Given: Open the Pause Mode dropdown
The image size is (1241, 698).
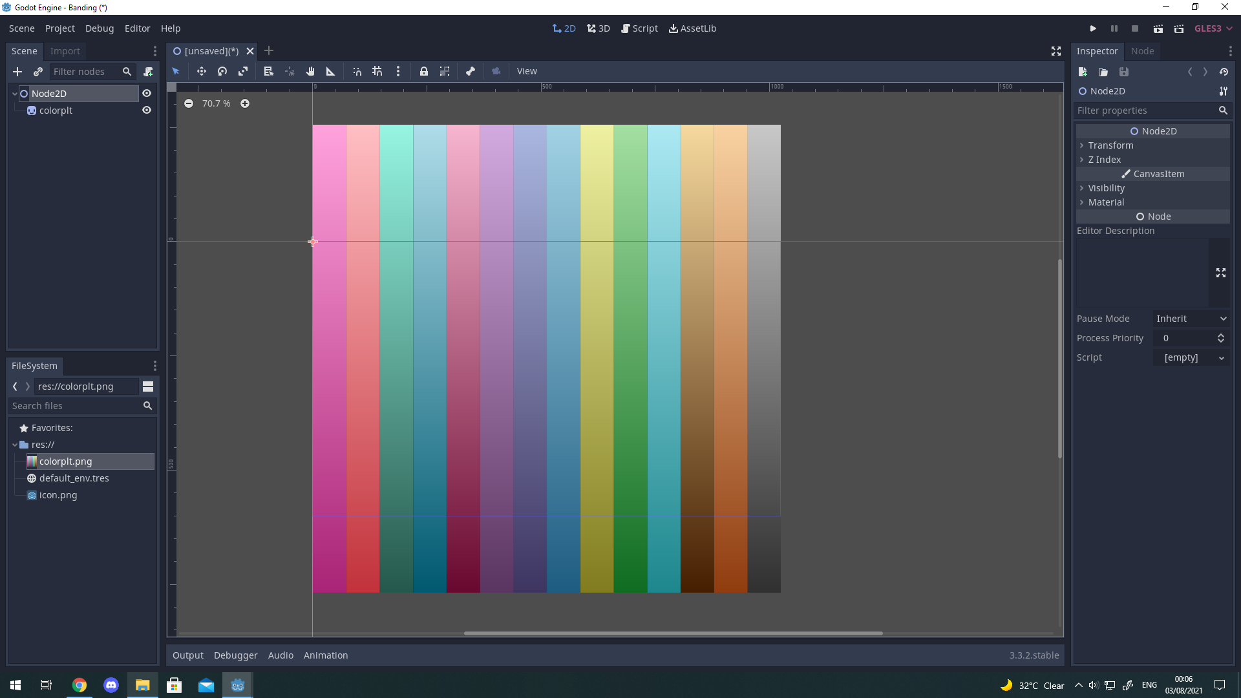Looking at the screenshot, I should click(1191, 319).
